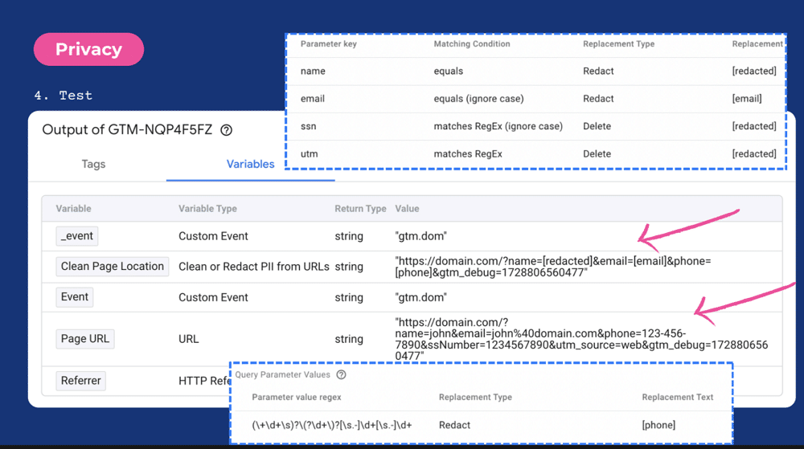
Task: Click the Event variable chip
Action: 75,297
